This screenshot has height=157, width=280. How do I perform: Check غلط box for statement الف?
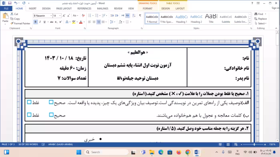coord(29,102)
